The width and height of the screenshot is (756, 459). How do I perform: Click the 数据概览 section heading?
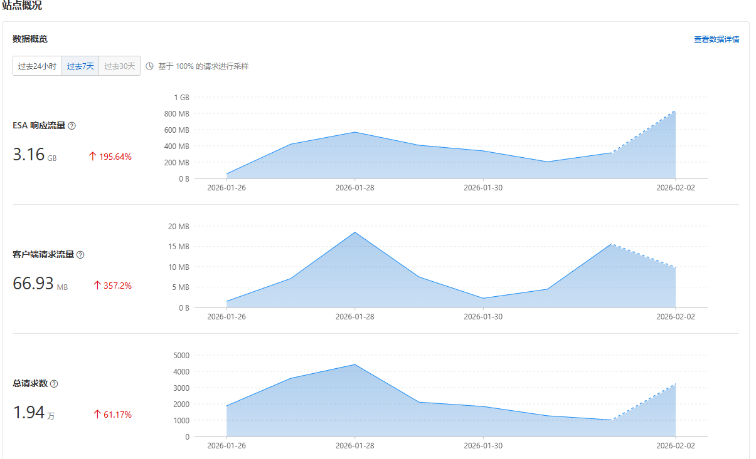point(30,39)
